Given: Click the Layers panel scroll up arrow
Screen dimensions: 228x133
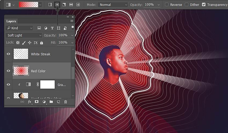Looking at the screenshot, I should 73,49.
